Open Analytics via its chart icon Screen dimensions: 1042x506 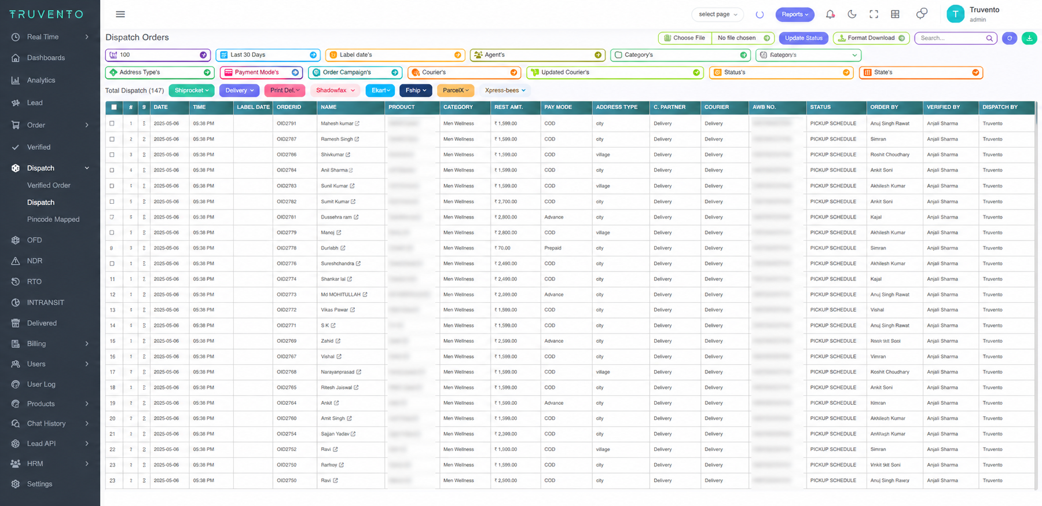pos(16,80)
